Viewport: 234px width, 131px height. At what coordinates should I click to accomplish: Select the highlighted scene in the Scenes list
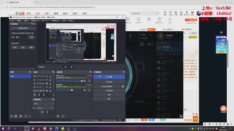(x=20, y=76)
